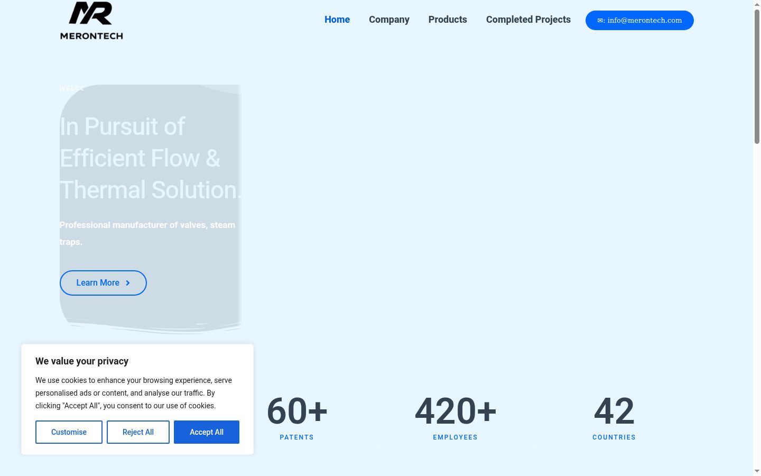Click the 'Professional manufacturer of valves' tagline

point(147,233)
